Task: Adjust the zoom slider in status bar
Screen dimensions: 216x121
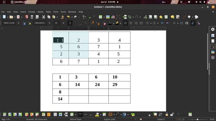Action: [197, 120]
